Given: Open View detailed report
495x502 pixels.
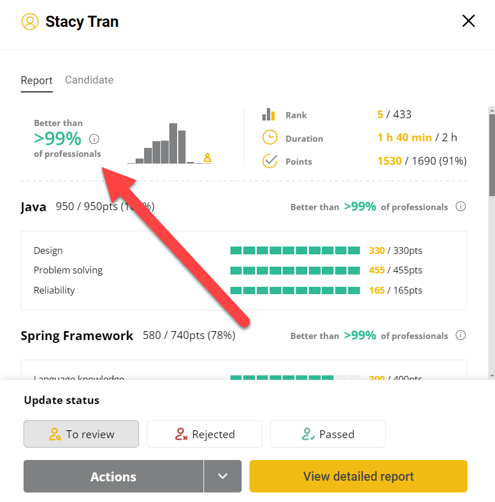Looking at the screenshot, I should tap(358, 476).
